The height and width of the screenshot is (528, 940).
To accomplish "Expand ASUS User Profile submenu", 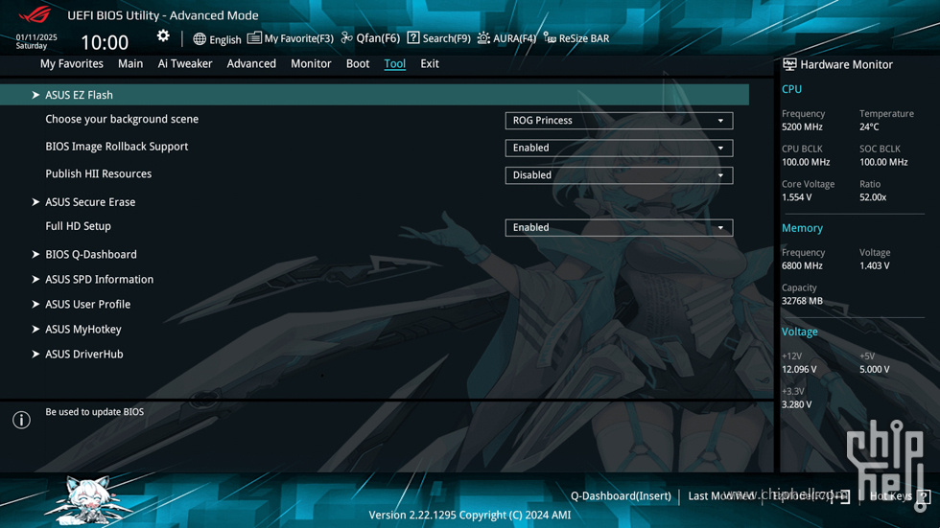I will pos(87,304).
